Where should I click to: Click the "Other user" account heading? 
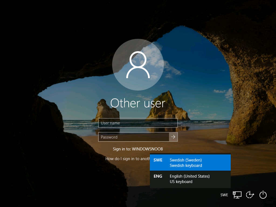pos(138,103)
